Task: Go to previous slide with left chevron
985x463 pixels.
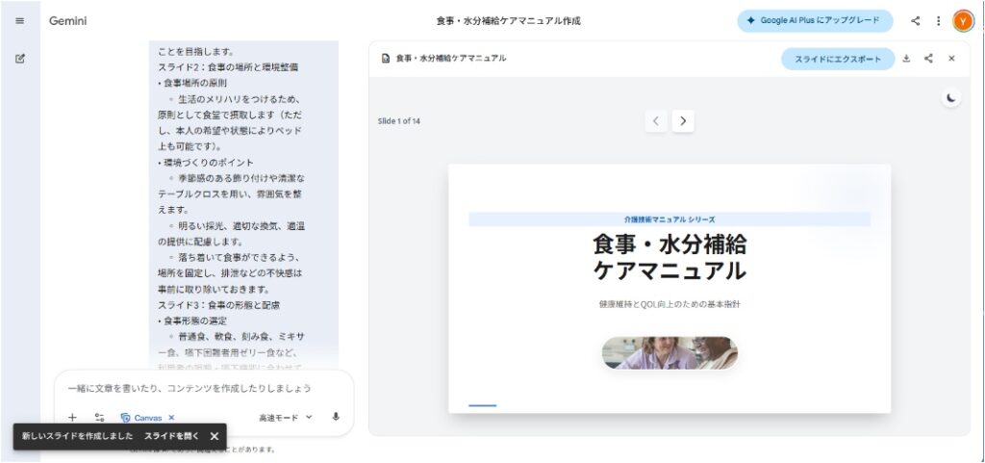Action: [656, 121]
